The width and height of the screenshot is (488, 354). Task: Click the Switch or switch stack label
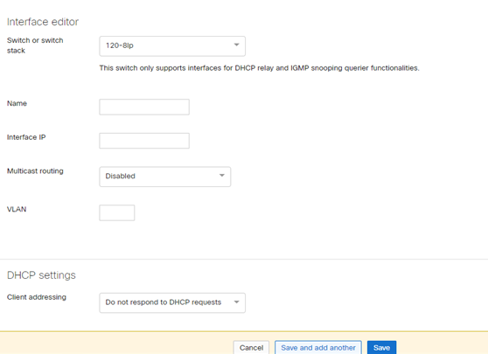[35, 45]
